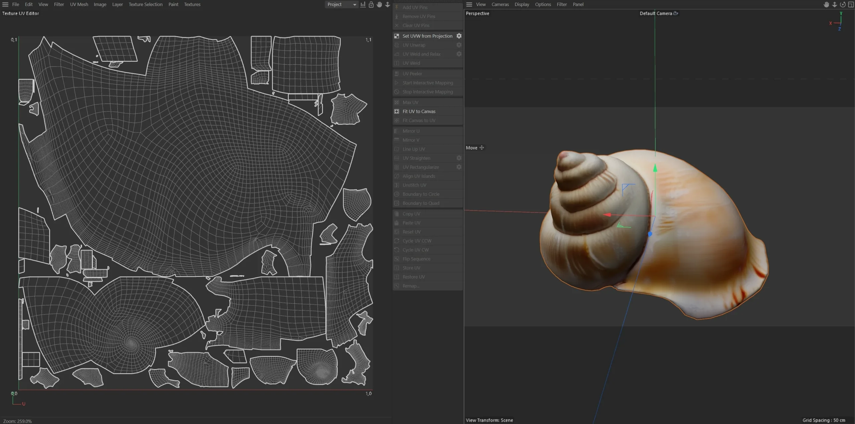Toggle Fit UV to Canvas option
This screenshot has width=855, height=424.
tap(419, 111)
